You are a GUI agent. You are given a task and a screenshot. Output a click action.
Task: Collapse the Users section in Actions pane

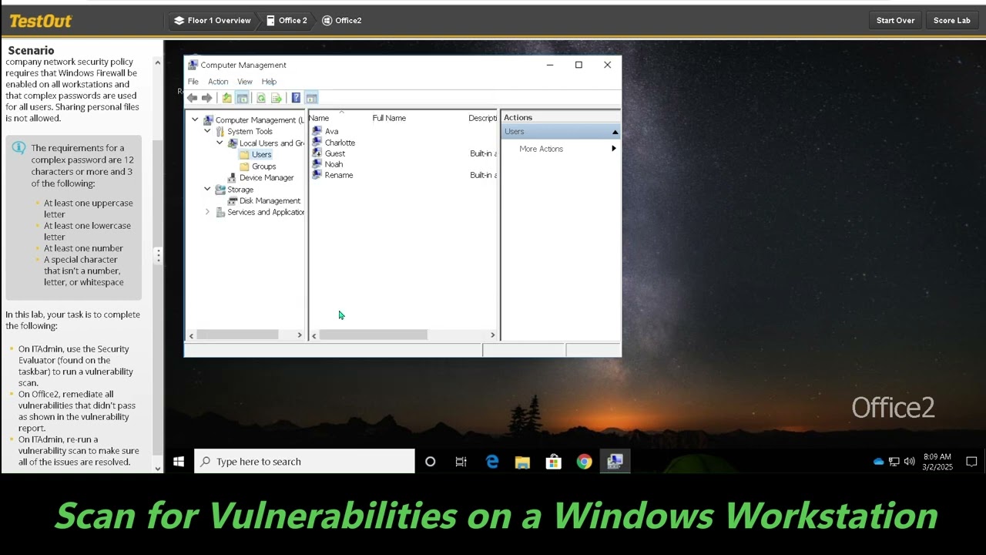pyautogui.click(x=615, y=132)
